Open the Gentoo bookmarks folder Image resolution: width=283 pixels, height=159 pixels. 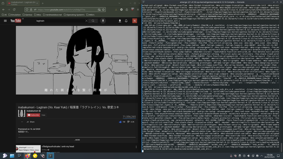(x=27, y=15)
